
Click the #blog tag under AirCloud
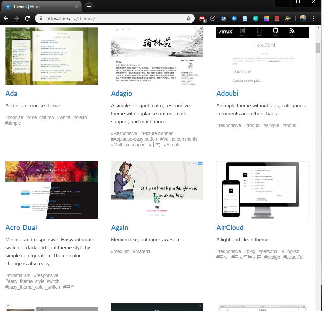(250, 251)
